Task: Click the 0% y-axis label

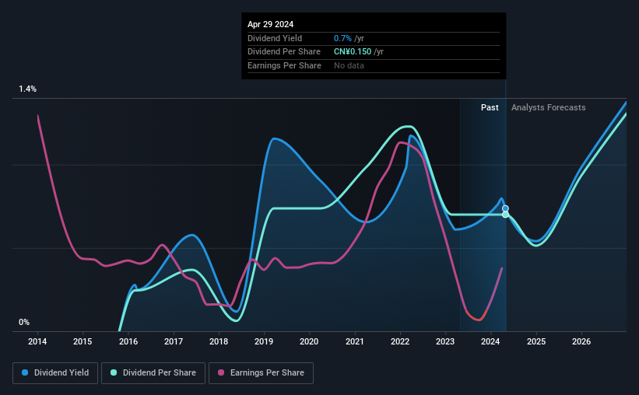Action: [24, 322]
